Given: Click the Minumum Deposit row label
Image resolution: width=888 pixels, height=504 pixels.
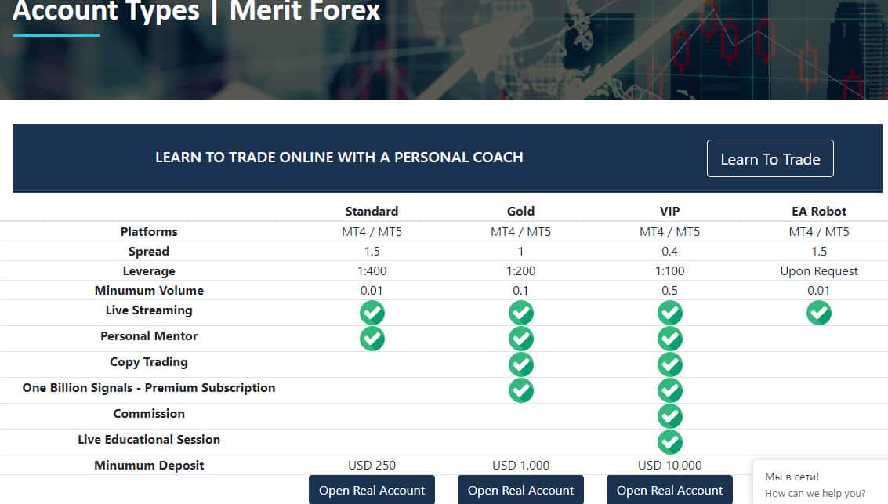Looking at the screenshot, I should point(149,466).
